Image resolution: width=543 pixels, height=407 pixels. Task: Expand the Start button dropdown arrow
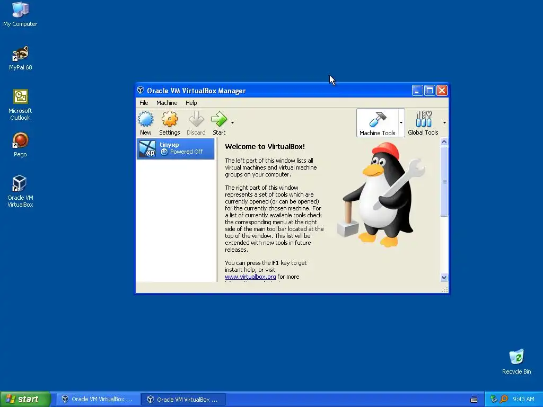click(232, 122)
